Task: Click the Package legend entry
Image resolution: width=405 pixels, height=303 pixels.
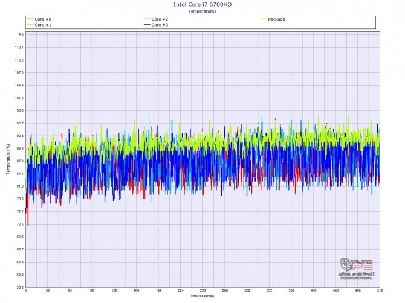Action: (x=273, y=19)
